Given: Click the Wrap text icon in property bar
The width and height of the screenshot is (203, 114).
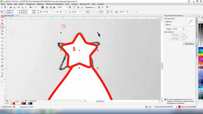Looking at the screenshot, I should point(116,12).
